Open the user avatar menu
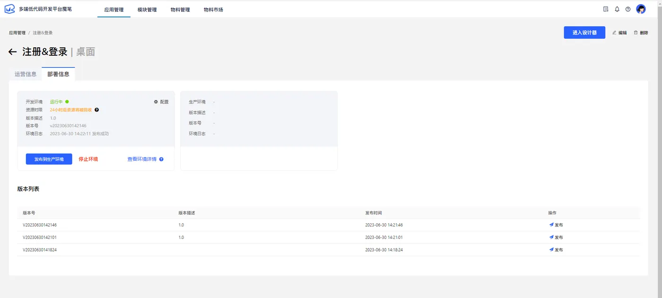Viewport: 662px width, 298px height. coord(641,9)
